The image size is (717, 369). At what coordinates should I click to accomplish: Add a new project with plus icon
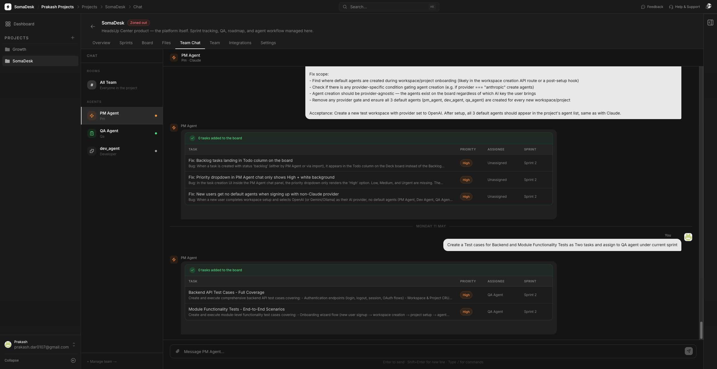[73, 38]
